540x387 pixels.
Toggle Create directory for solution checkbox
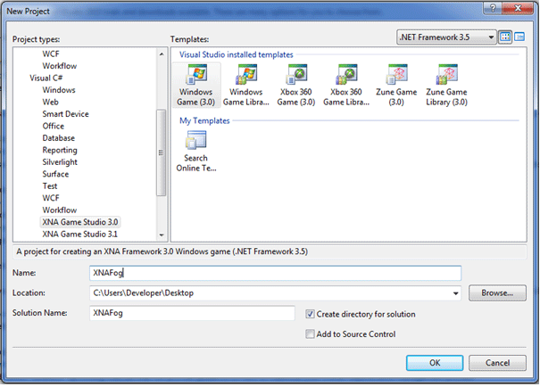click(310, 314)
